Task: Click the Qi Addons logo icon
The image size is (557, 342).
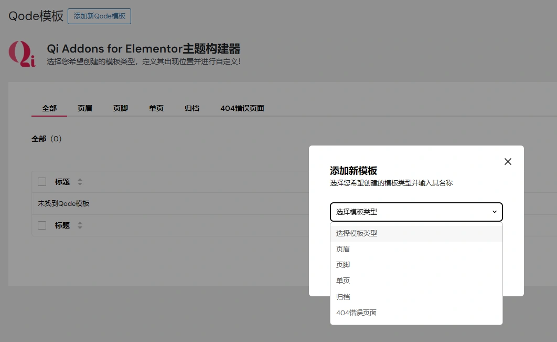Action: [x=22, y=54]
